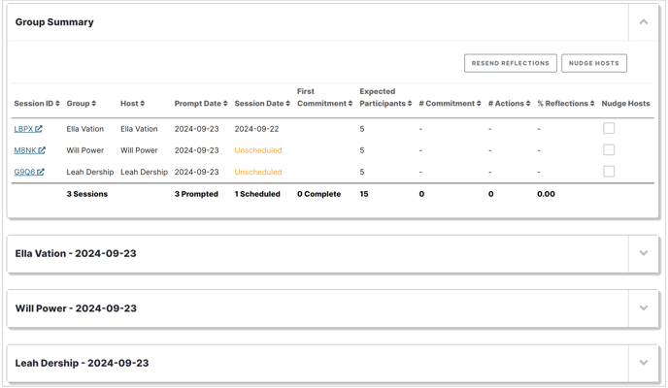Collapse the Group Summary panel
This screenshot has width=668, height=388.
click(644, 22)
